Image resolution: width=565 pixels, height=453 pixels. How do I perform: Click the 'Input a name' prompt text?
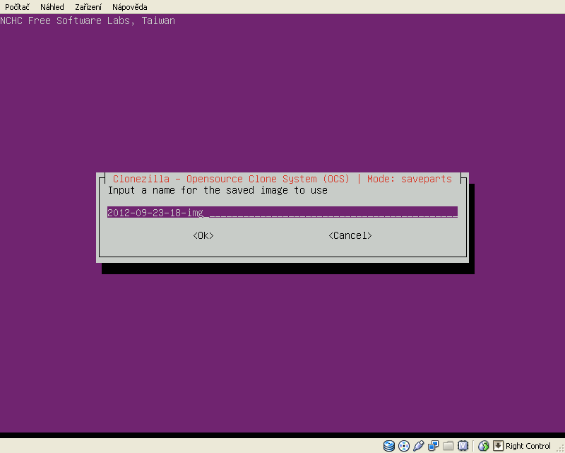pyautogui.click(x=218, y=190)
